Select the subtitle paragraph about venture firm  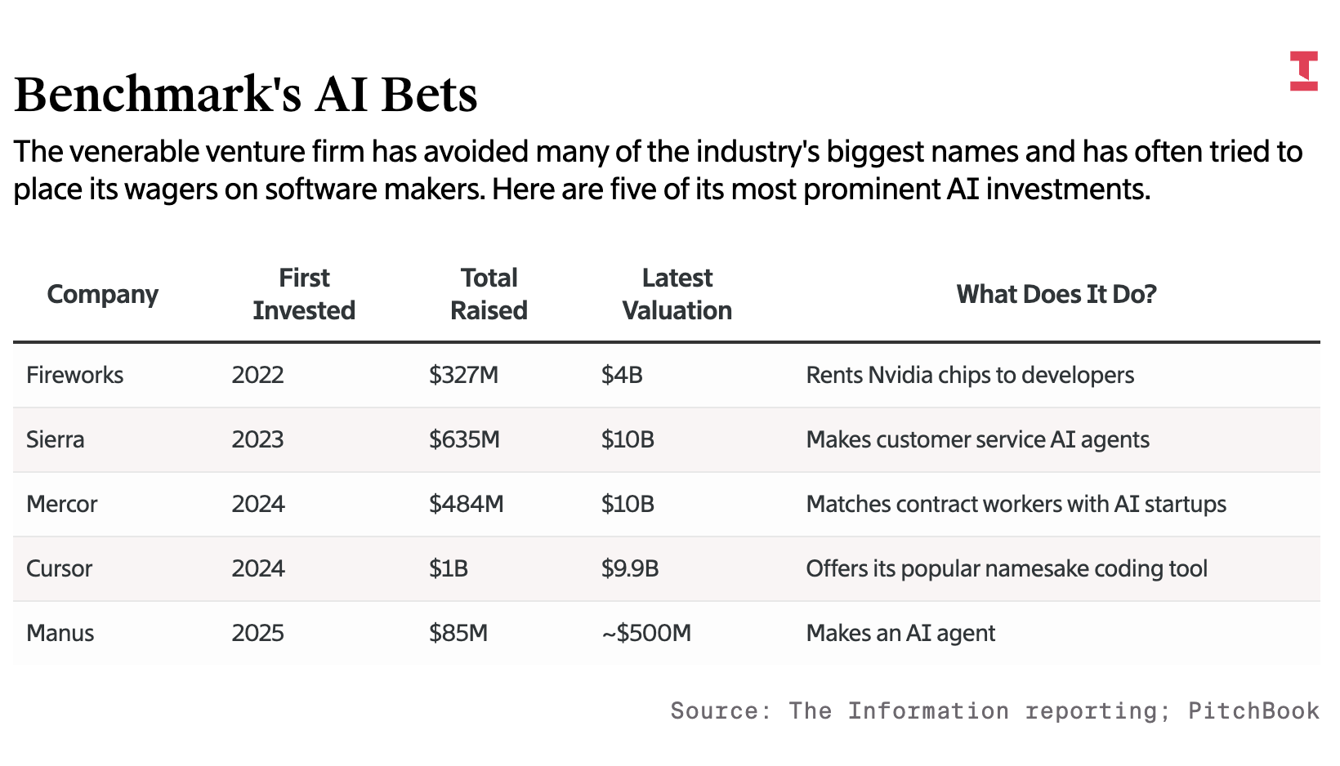[x=658, y=170]
